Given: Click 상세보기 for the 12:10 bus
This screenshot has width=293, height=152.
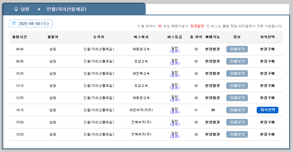Looking at the screenshot, I should [237, 86].
